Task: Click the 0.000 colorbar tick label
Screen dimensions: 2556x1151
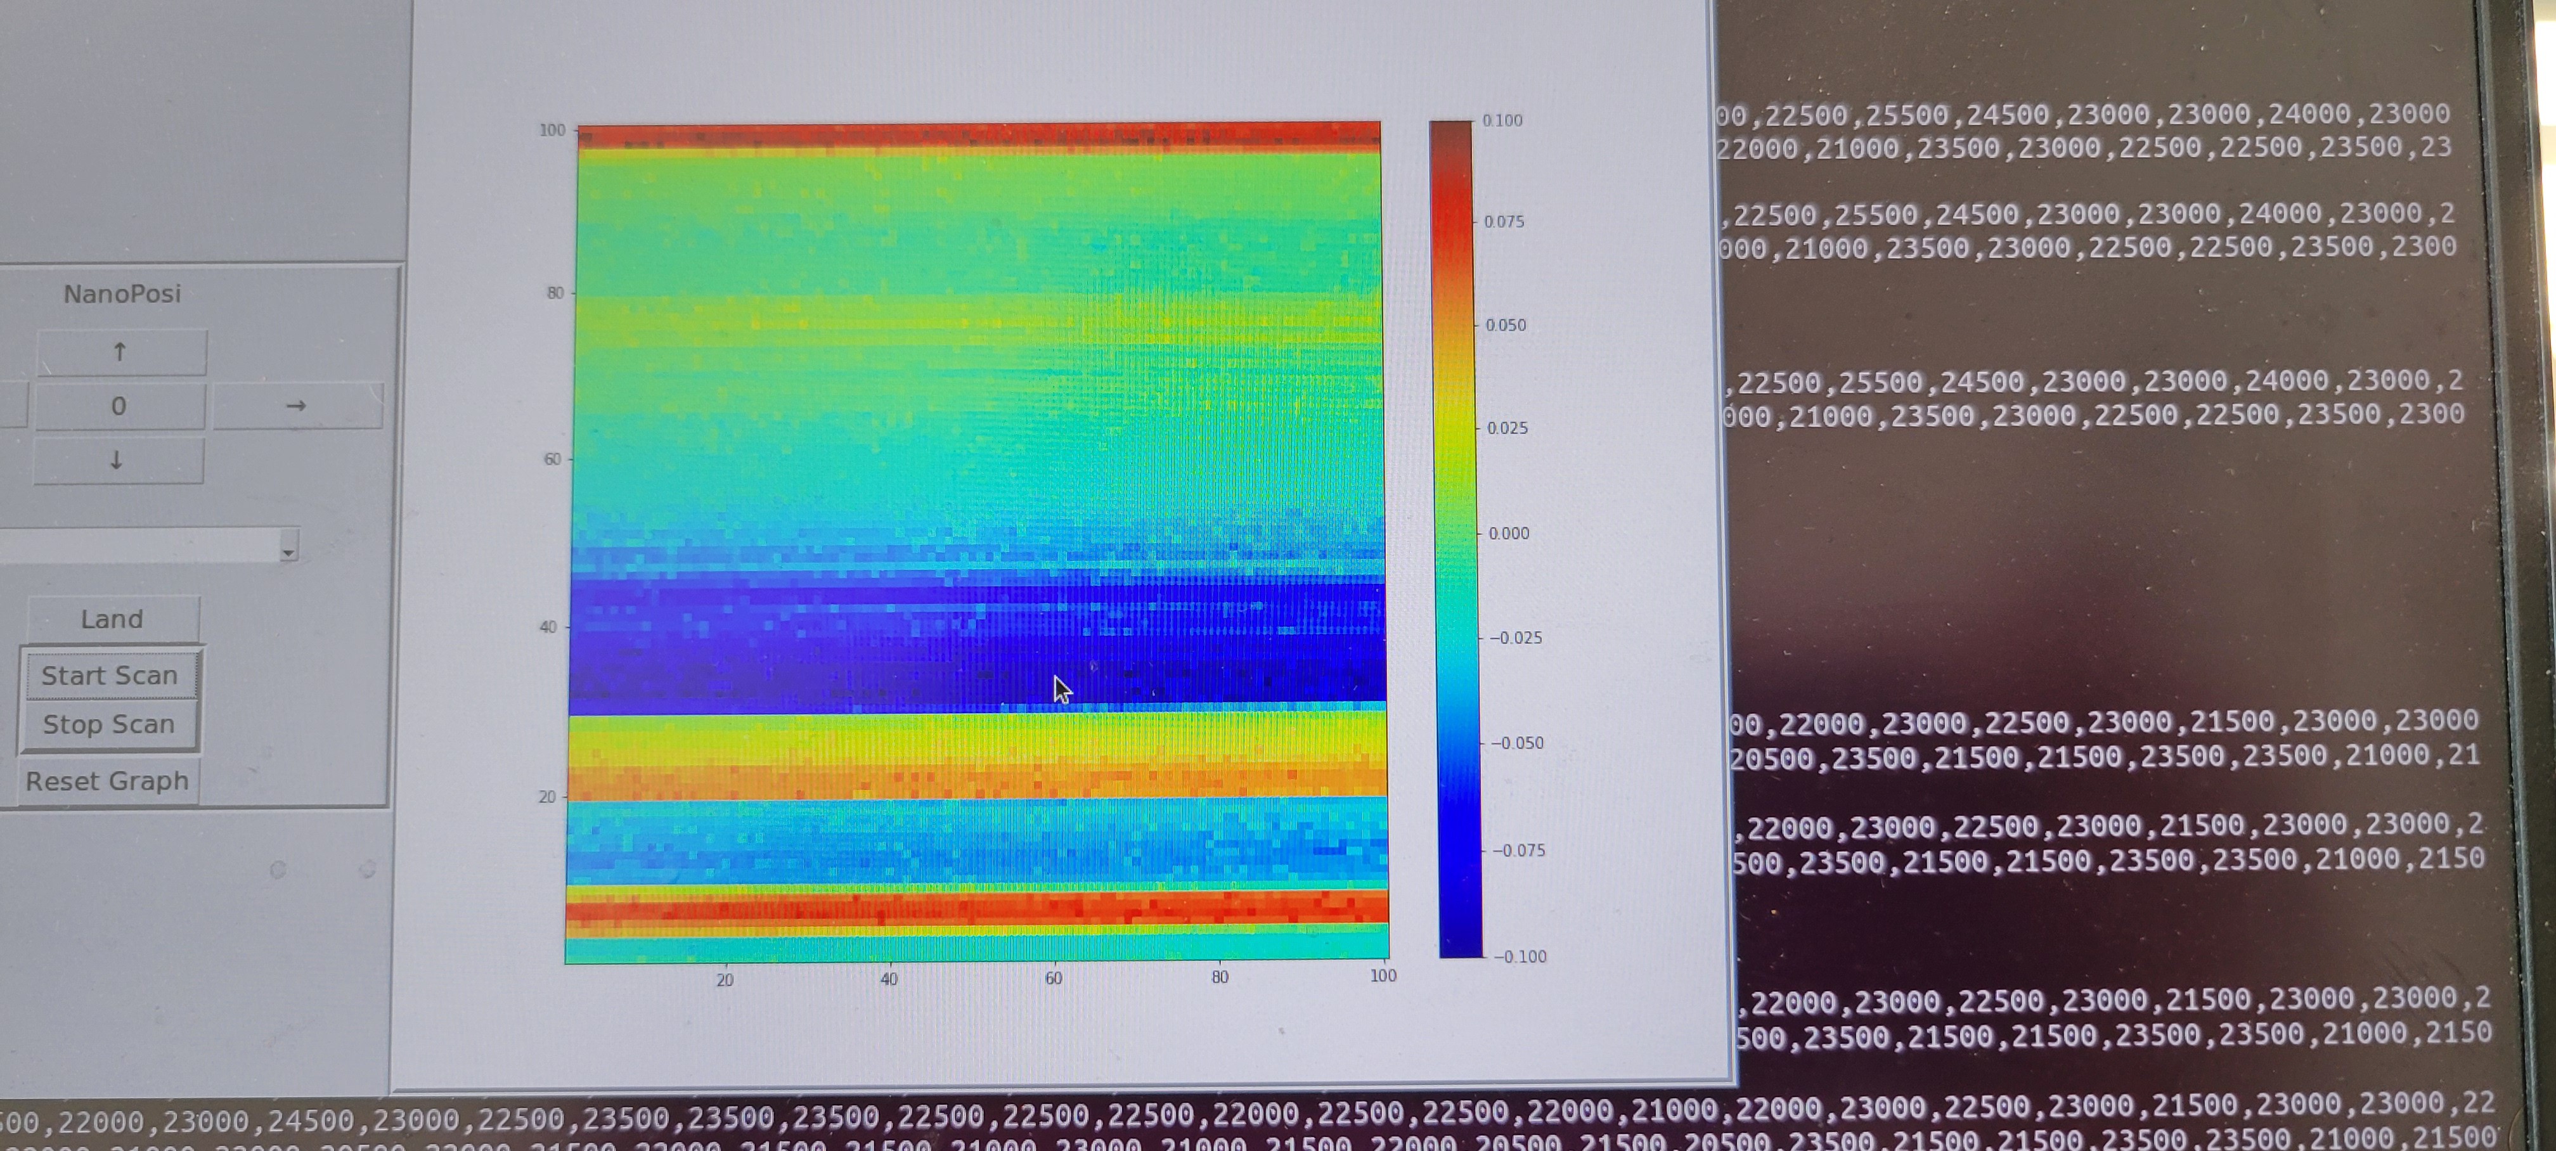Action: [1508, 534]
